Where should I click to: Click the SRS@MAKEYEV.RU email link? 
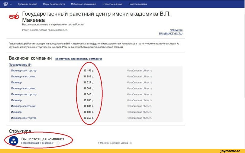click(170, 34)
